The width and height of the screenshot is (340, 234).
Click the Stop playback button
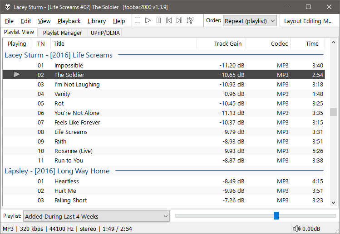[x=138, y=20]
